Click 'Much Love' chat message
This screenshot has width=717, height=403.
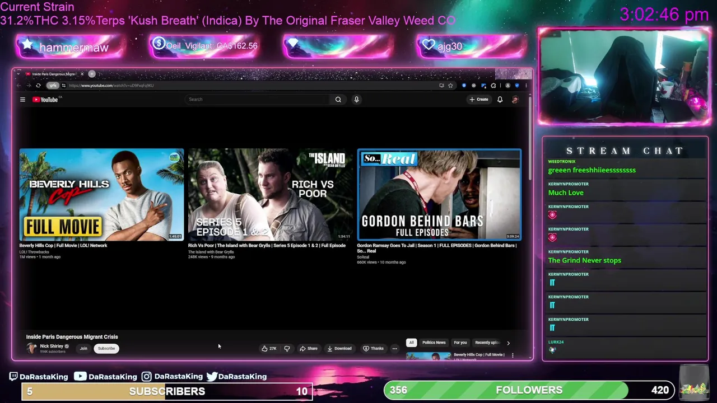point(566,193)
